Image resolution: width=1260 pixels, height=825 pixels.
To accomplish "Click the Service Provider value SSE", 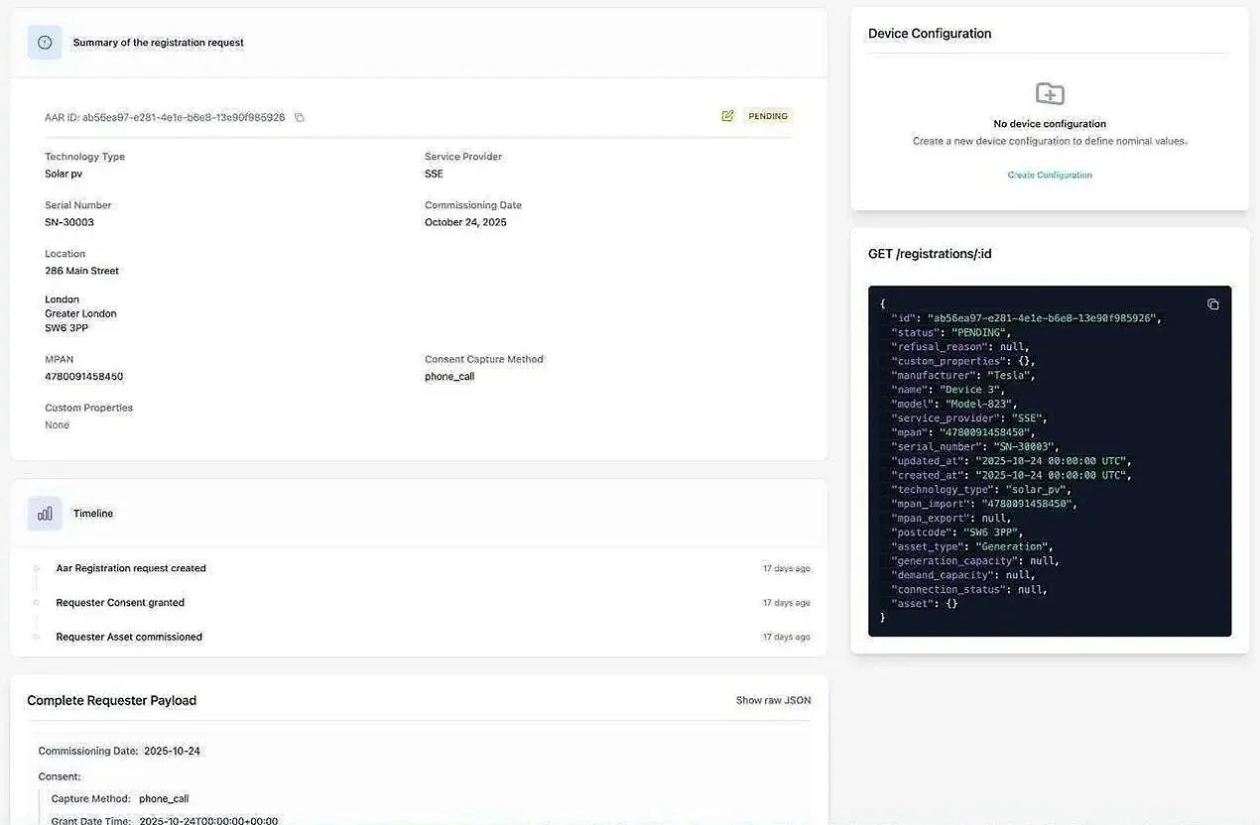I will coord(434,174).
